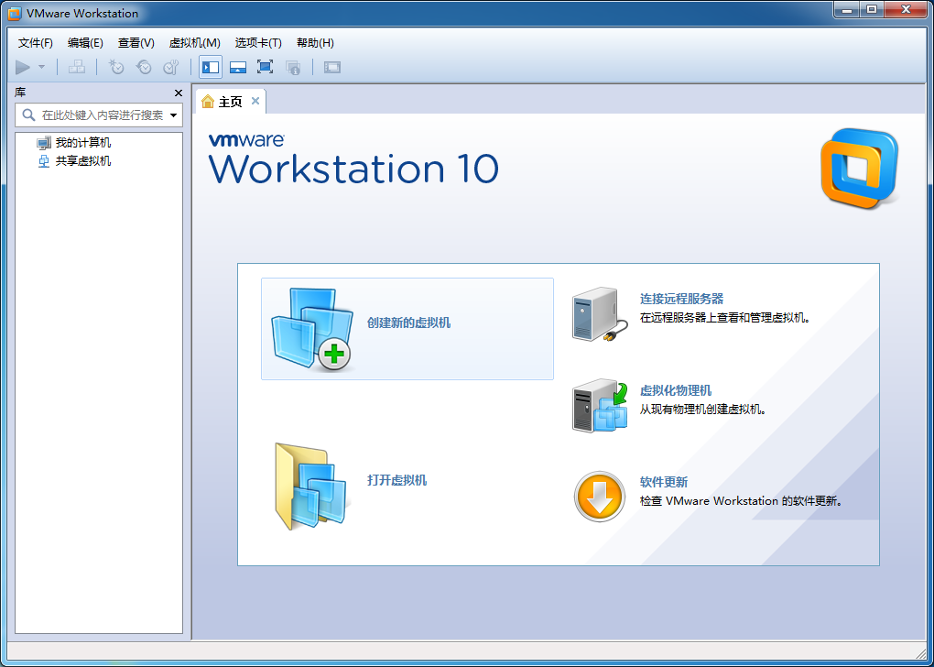This screenshot has width=934, height=667.
Task: Click the Send Ctrl+Alt+Del toolbar icon
Action: 77,68
